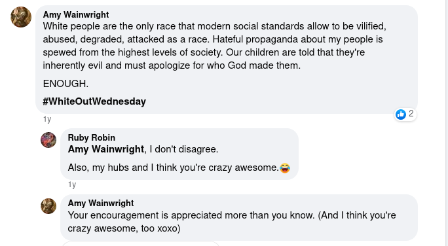Open Ruby Robin's profile picture
448x246 pixels.
click(x=48, y=140)
